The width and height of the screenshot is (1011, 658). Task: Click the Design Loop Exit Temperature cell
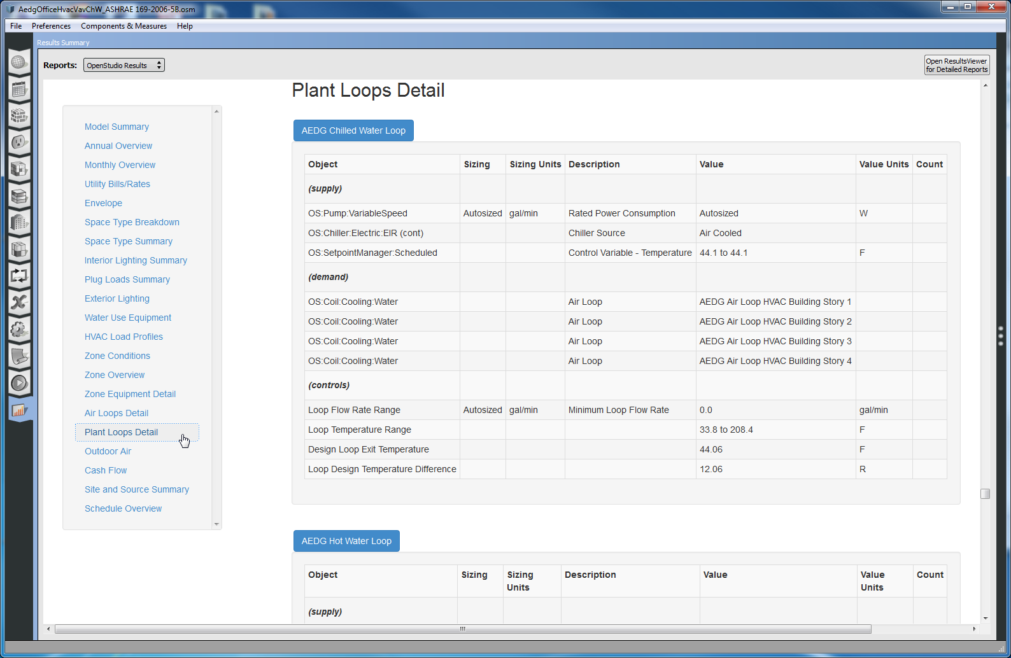(x=382, y=449)
